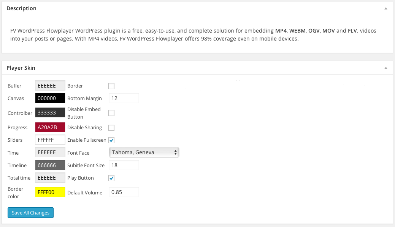Pick the Buffer color field EEEEEE
This screenshot has width=395, height=227.
(50, 86)
